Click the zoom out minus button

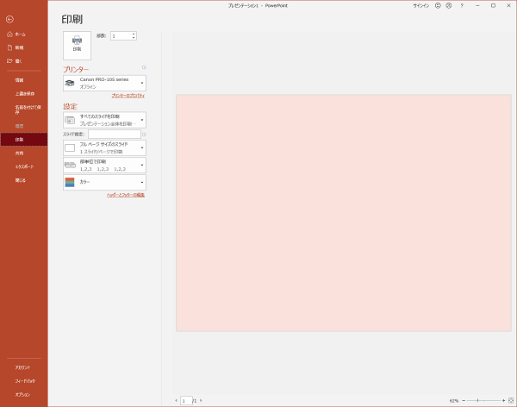(464, 400)
